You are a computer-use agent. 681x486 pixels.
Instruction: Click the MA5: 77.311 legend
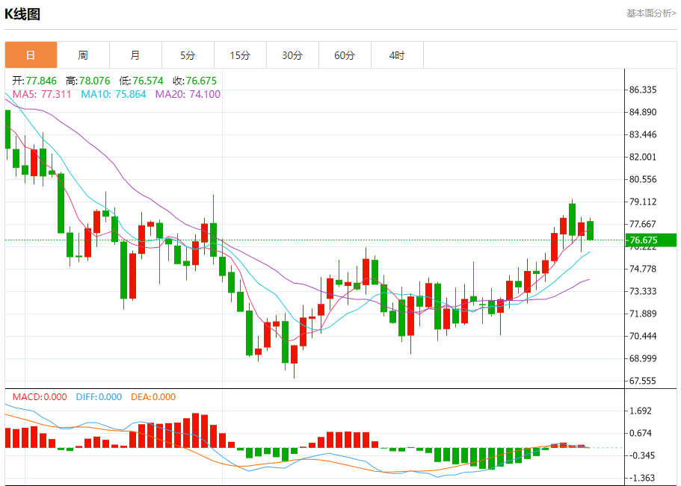[42, 94]
